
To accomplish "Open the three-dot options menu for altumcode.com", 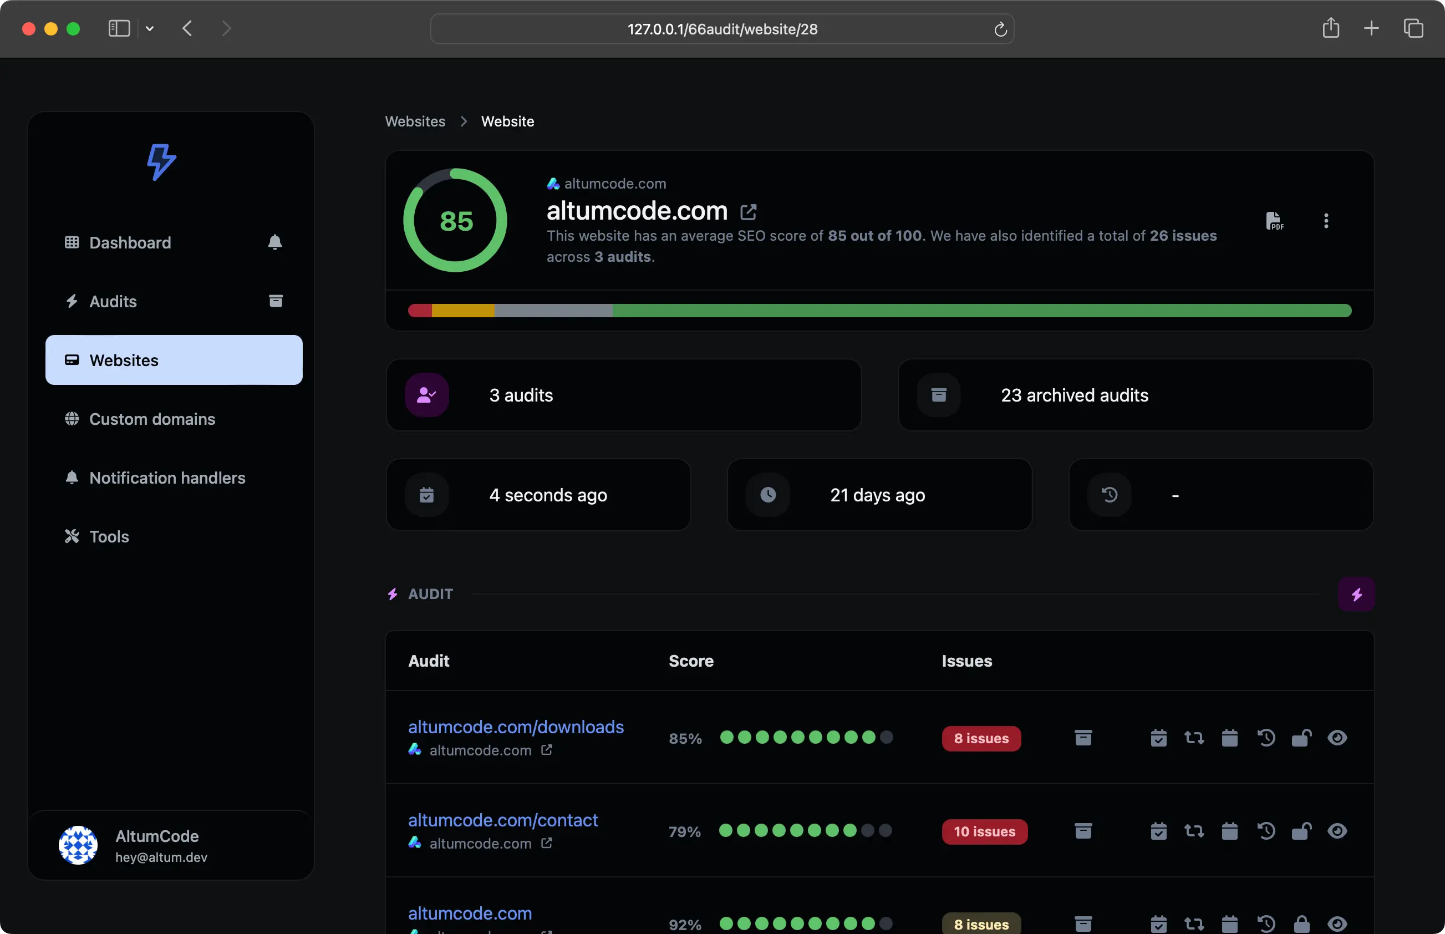I will 1326,221.
